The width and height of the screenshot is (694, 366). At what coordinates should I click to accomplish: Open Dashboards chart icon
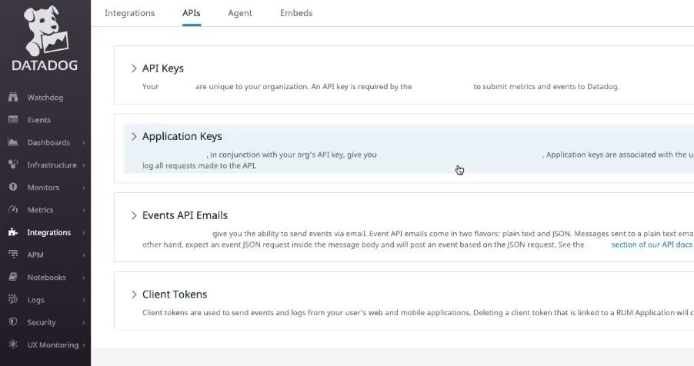13,142
